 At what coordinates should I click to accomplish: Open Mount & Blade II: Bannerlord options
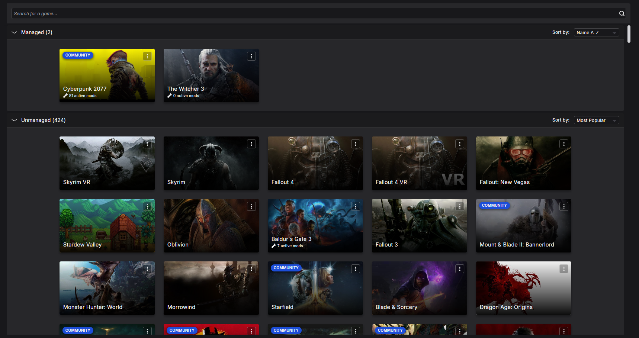[x=564, y=206]
